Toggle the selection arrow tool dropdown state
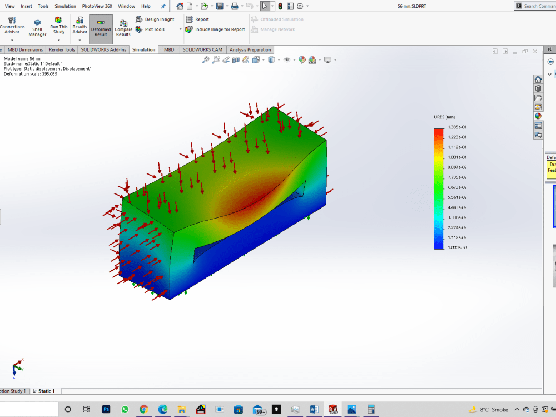 (272, 6)
